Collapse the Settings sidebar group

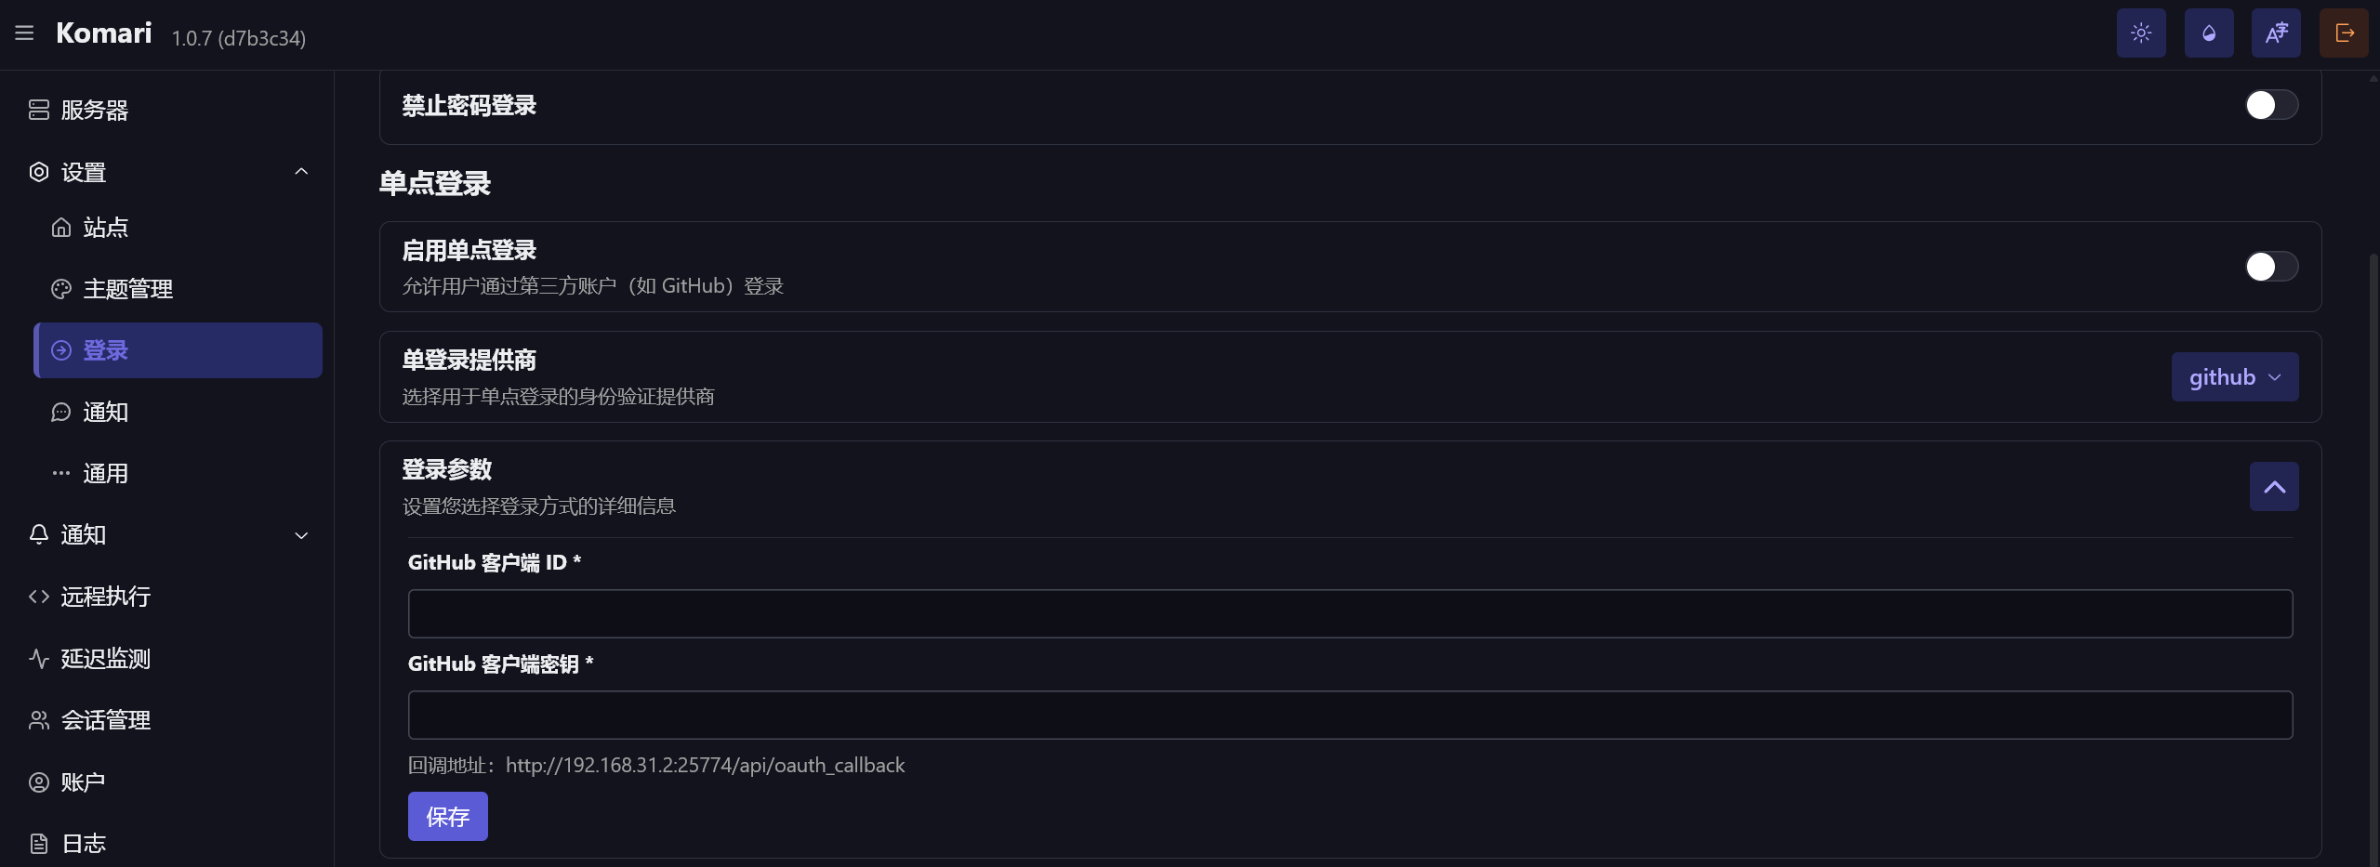click(301, 172)
